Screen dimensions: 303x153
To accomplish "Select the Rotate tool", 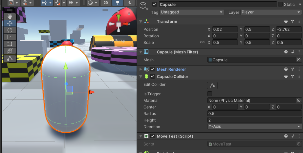I will click(9, 30).
